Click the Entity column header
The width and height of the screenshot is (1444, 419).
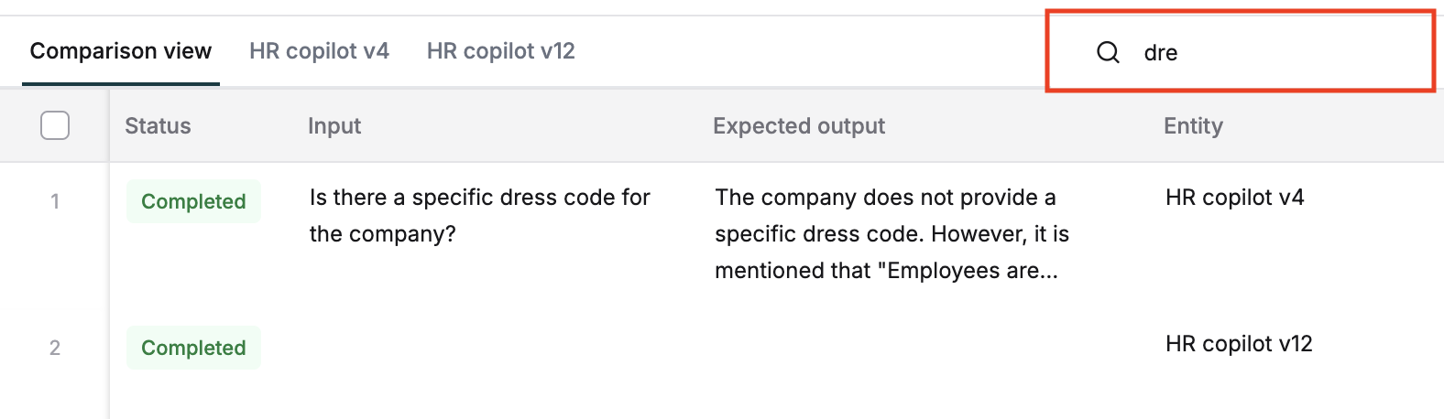[x=1193, y=126]
